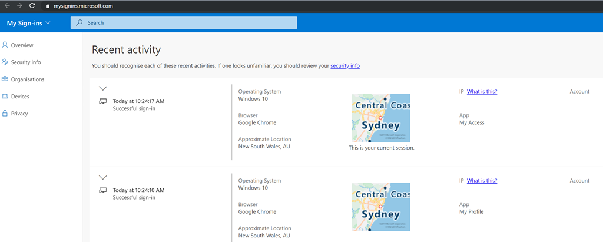The height and width of the screenshot is (242, 603).
Task: Collapse the 10:24:17 AM sign-in entry chevron
Action: click(103, 88)
